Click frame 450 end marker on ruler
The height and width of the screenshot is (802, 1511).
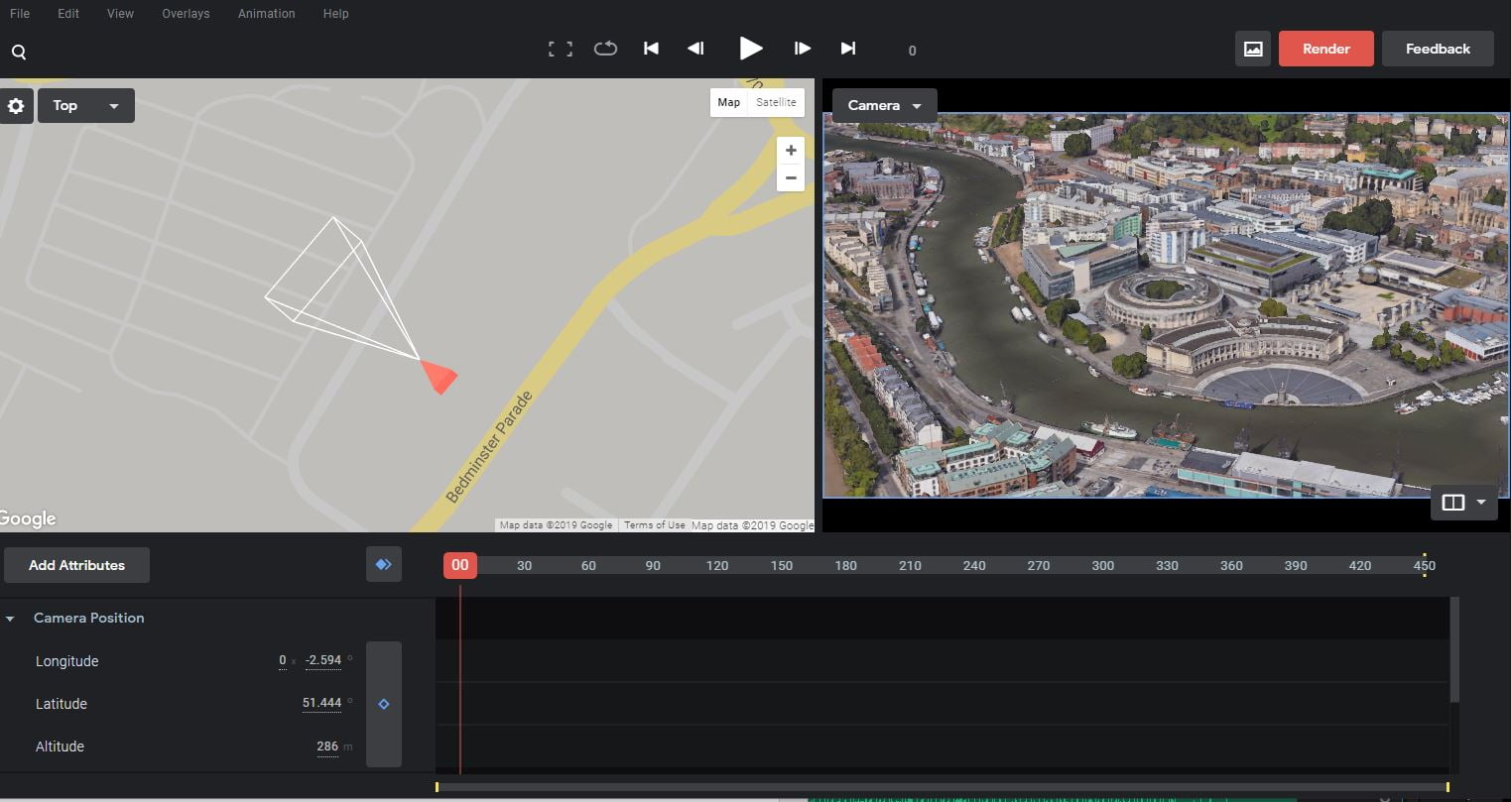[1425, 566]
